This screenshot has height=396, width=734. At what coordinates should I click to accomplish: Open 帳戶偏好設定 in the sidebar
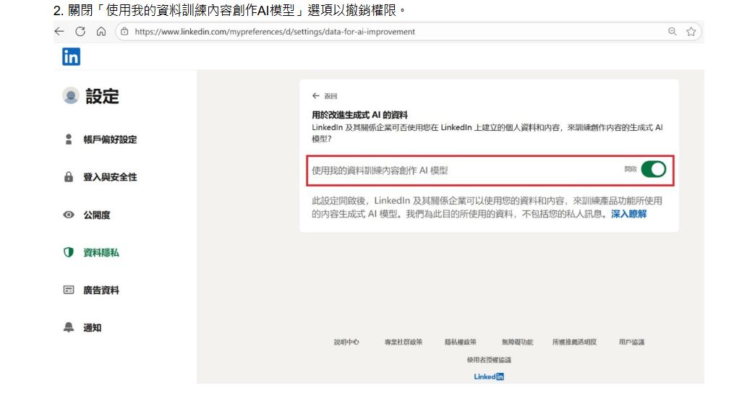pos(109,139)
